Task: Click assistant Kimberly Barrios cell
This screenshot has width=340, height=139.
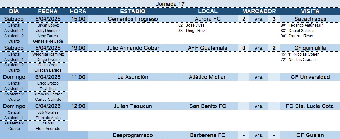Action: 48,94
